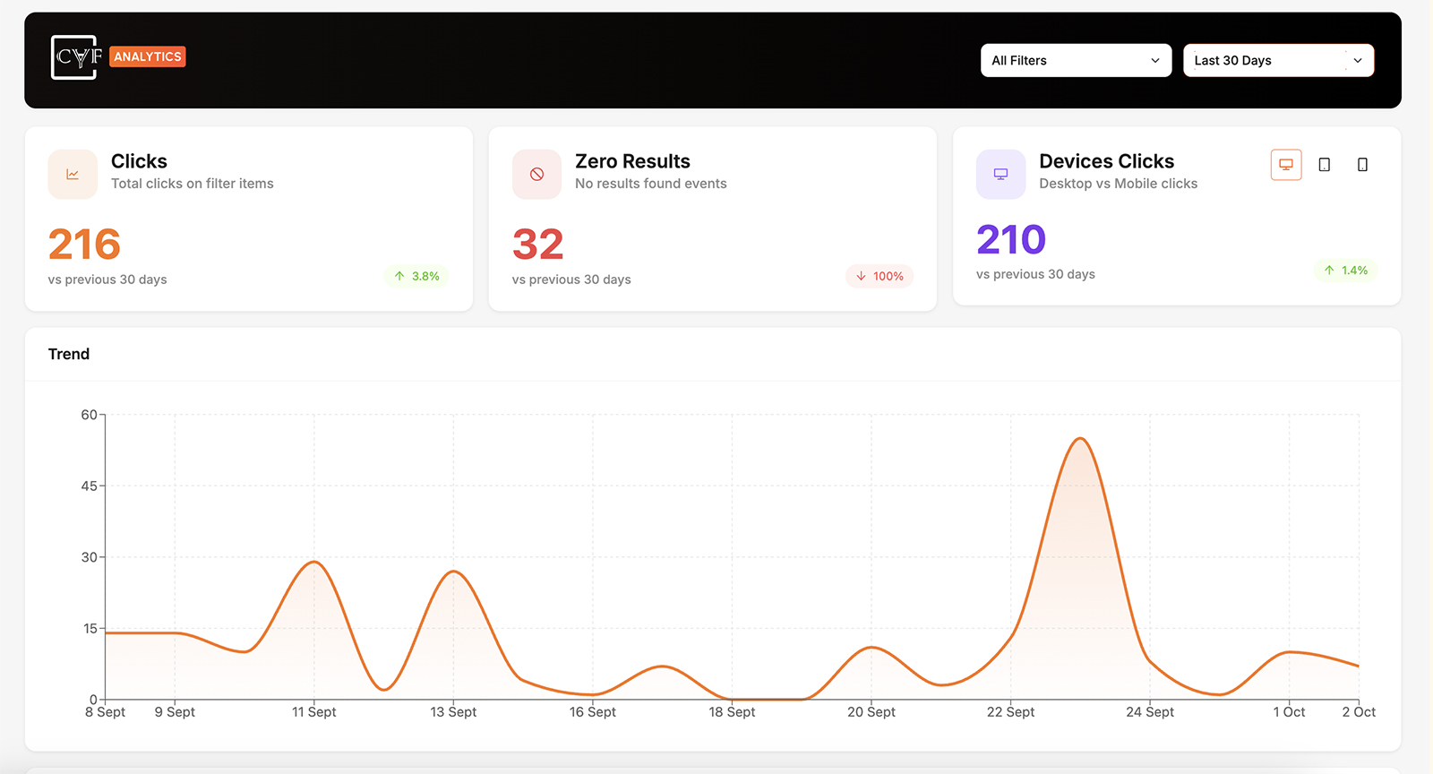The height and width of the screenshot is (774, 1433).
Task: Click the 20 Sept axis label
Action: (x=871, y=712)
